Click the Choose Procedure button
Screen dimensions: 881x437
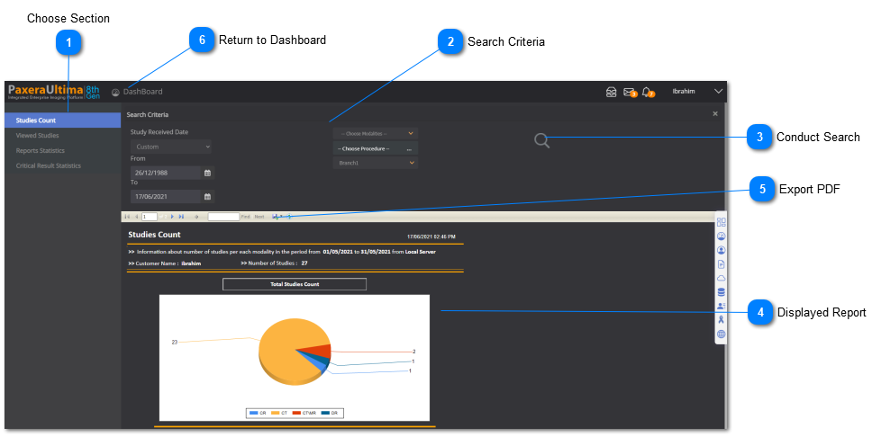(x=376, y=148)
